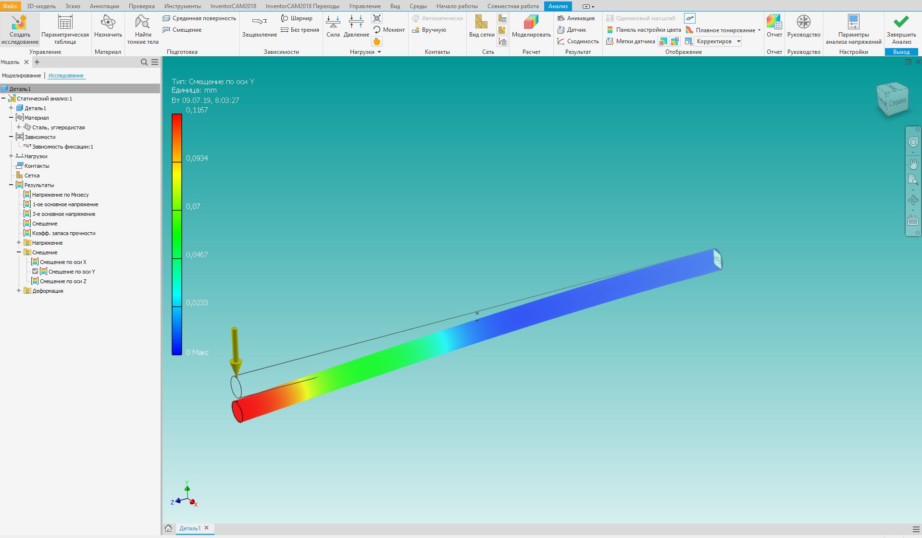Click the Сходимость result button
The height and width of the screenshot is (538, 922).
click(578, 41)
